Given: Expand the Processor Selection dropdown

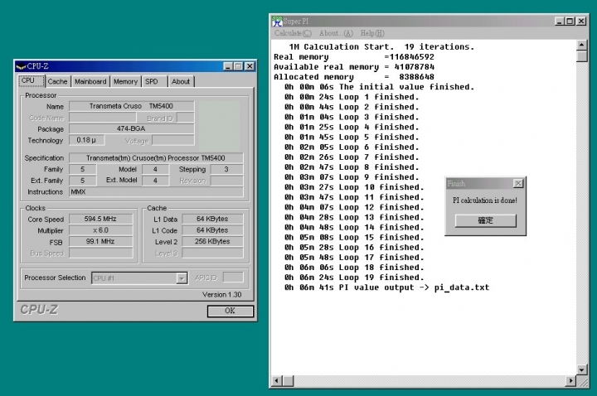Looking at the screenshot, I should pos(182,278).
